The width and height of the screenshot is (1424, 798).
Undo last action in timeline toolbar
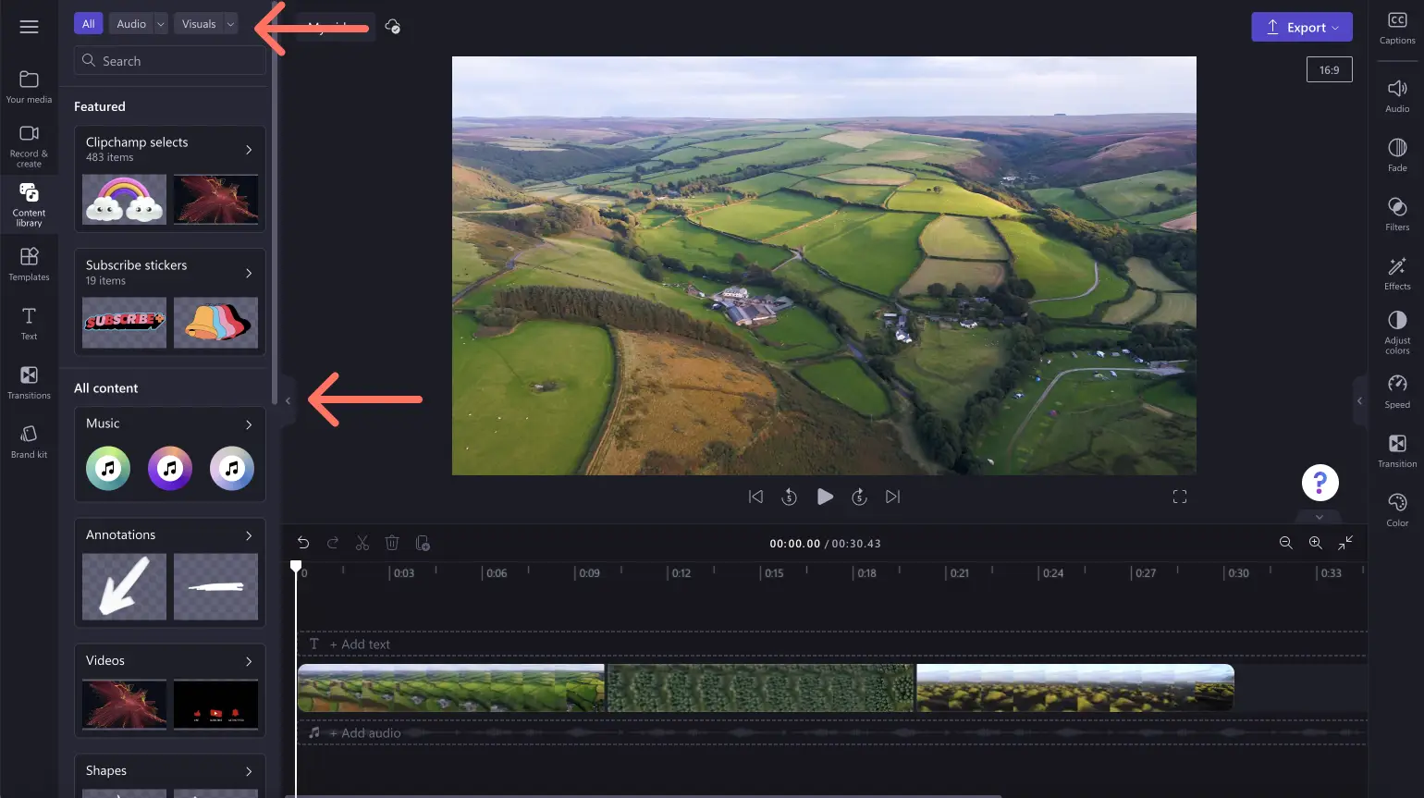303,543
